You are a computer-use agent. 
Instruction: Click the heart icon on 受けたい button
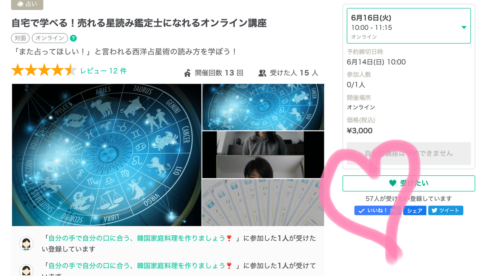[x=393, y=183]
